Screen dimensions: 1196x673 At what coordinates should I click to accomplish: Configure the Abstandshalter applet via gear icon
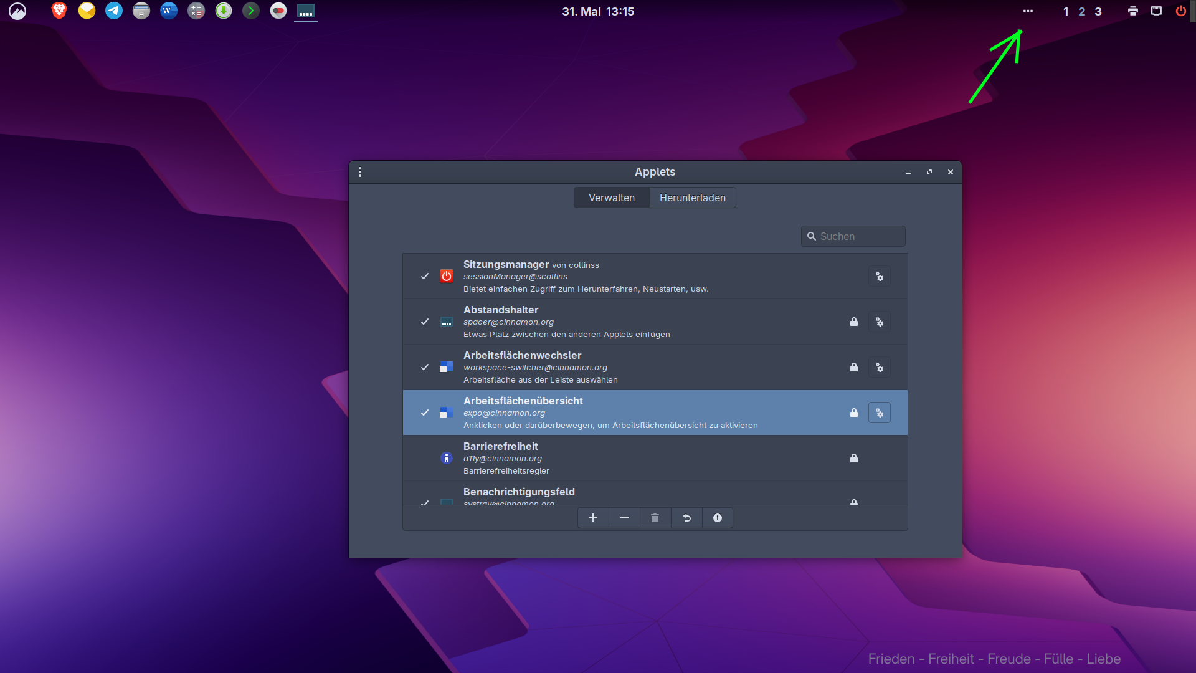(x=879, y=322)
